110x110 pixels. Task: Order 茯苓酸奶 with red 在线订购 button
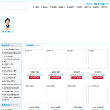click(x=98, y=78)
